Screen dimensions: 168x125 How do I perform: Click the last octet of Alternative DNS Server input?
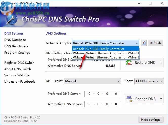pos(116,104)
